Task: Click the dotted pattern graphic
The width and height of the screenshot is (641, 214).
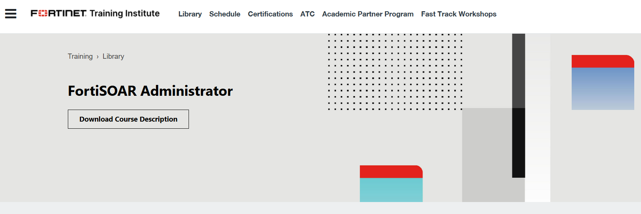Action: [x=395, y=72]
